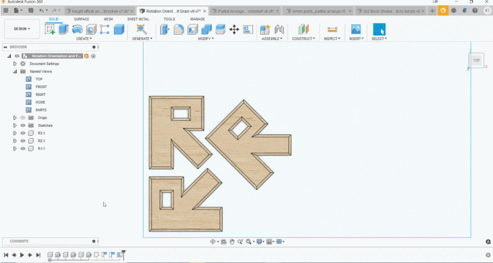The image size is (493, 263).
Task: Toggle visibility of the Sketches folder
Action: (23, 125)
